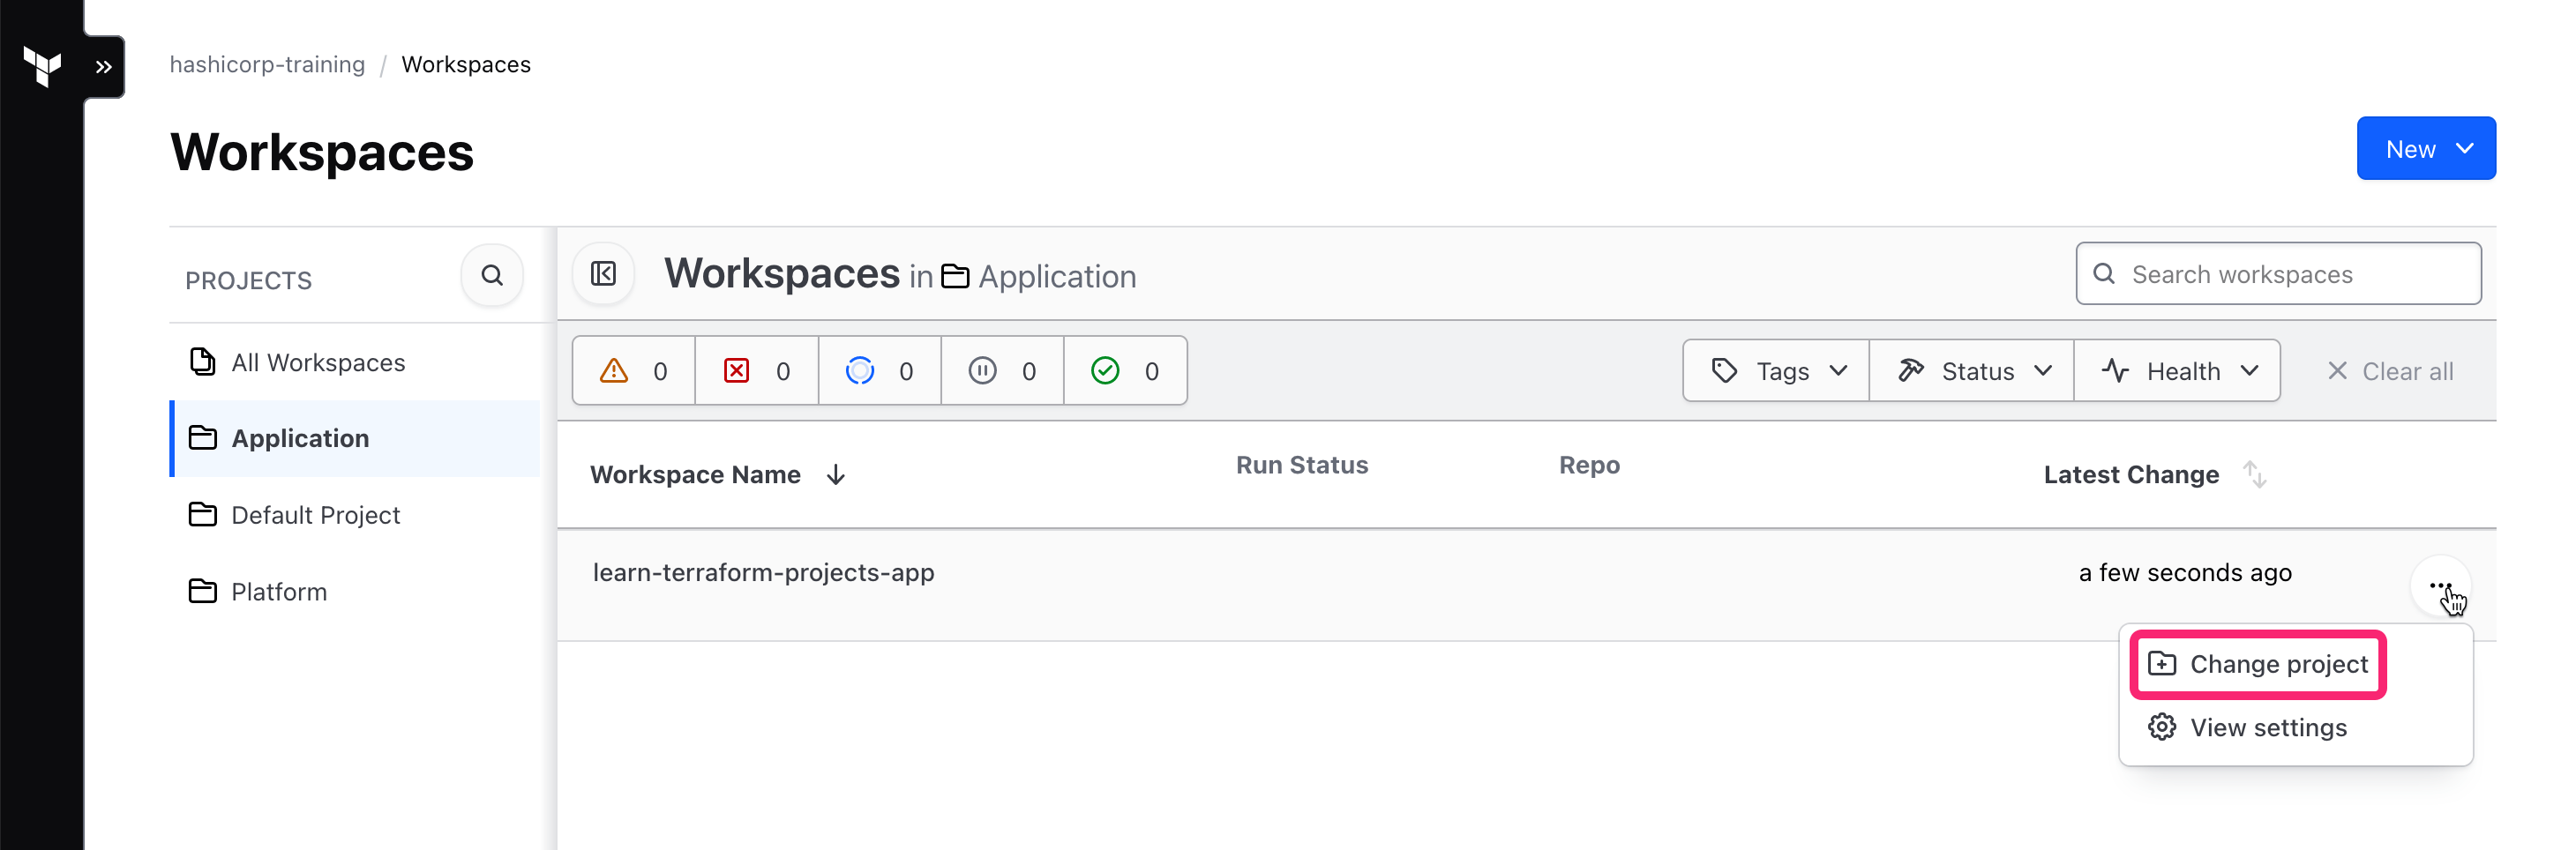Select All Workspaces in projects list
This screenshot has height=850, width=2576.
[x=318, y=362]
